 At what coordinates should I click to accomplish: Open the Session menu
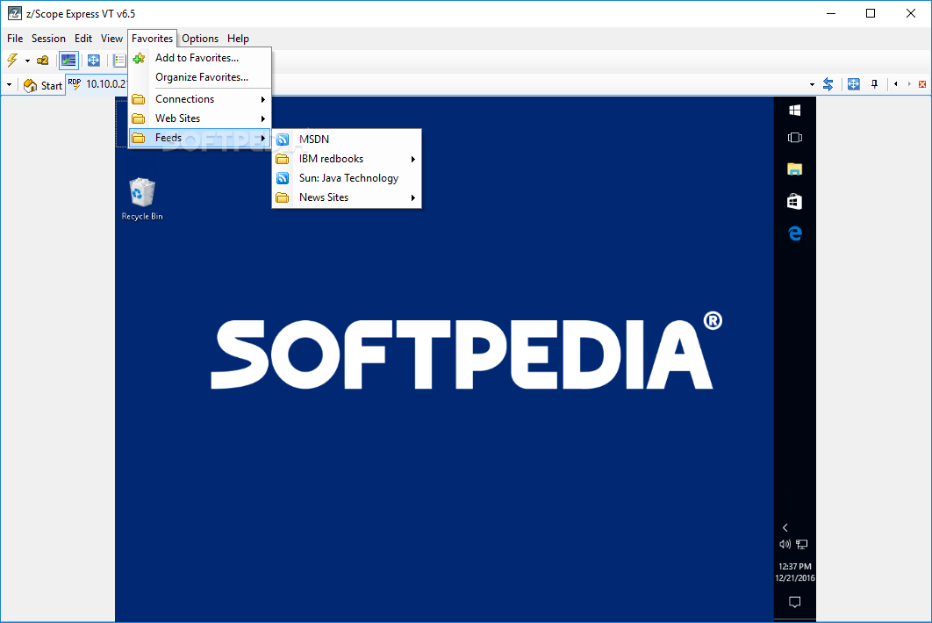(x=48, y=39)
